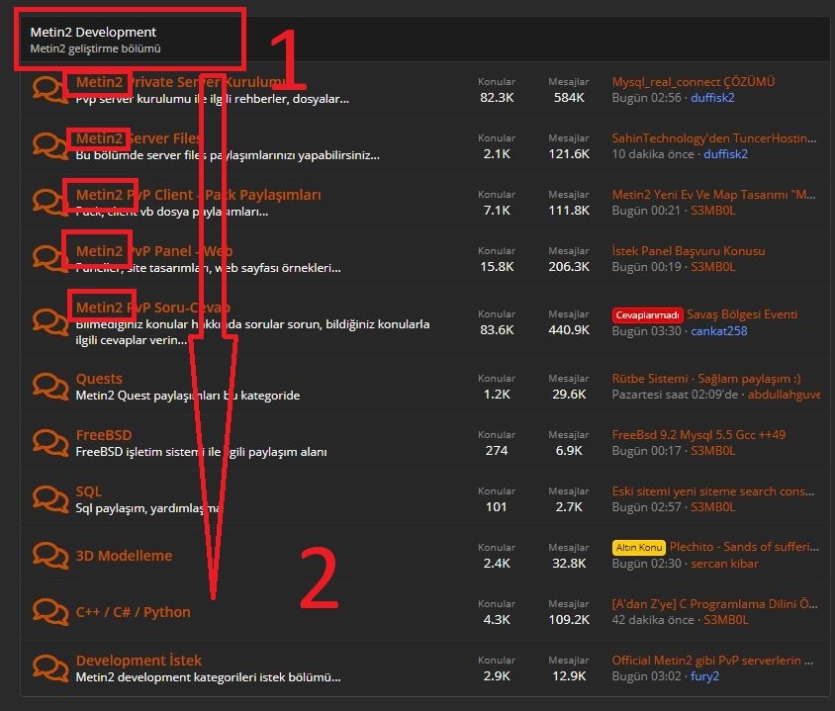Click the chat icon beside Metin2 PvP Panel - Web
Image resolution: width=835 pixels, height=711 pixels.
click(x=50, y=259)
